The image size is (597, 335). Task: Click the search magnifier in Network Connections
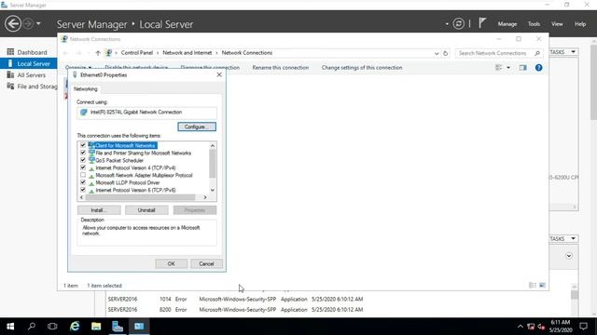tap(537, 53)
